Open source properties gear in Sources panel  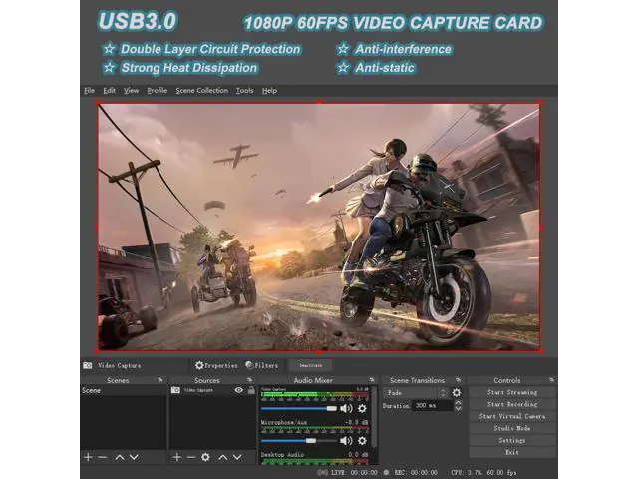point(206,457)
